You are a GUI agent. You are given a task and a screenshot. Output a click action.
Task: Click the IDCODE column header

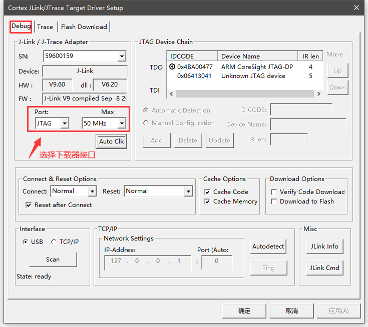tap(192, 56)
